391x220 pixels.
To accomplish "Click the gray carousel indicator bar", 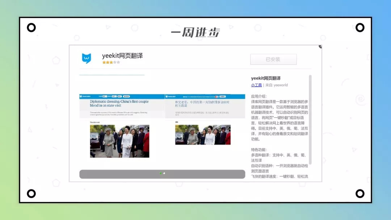I will coord(162,174).
